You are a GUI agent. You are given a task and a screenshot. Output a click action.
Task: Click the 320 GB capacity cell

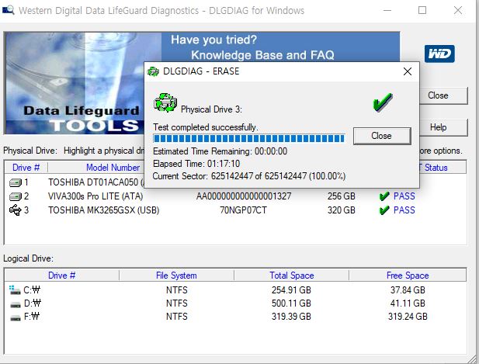342,210
